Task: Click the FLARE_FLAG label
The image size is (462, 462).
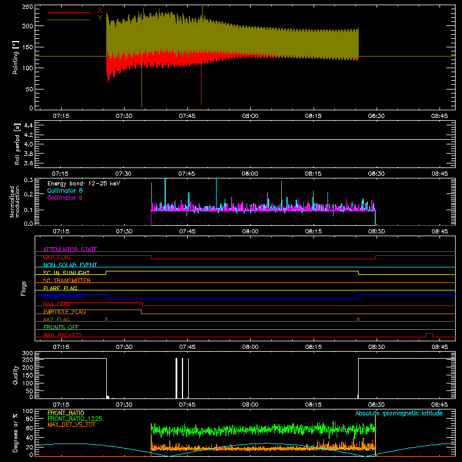Action: 60,288
